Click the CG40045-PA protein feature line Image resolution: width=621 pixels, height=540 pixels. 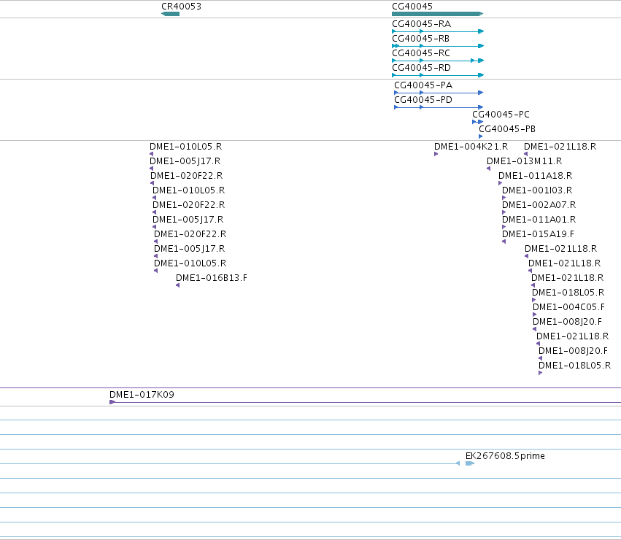439,93
